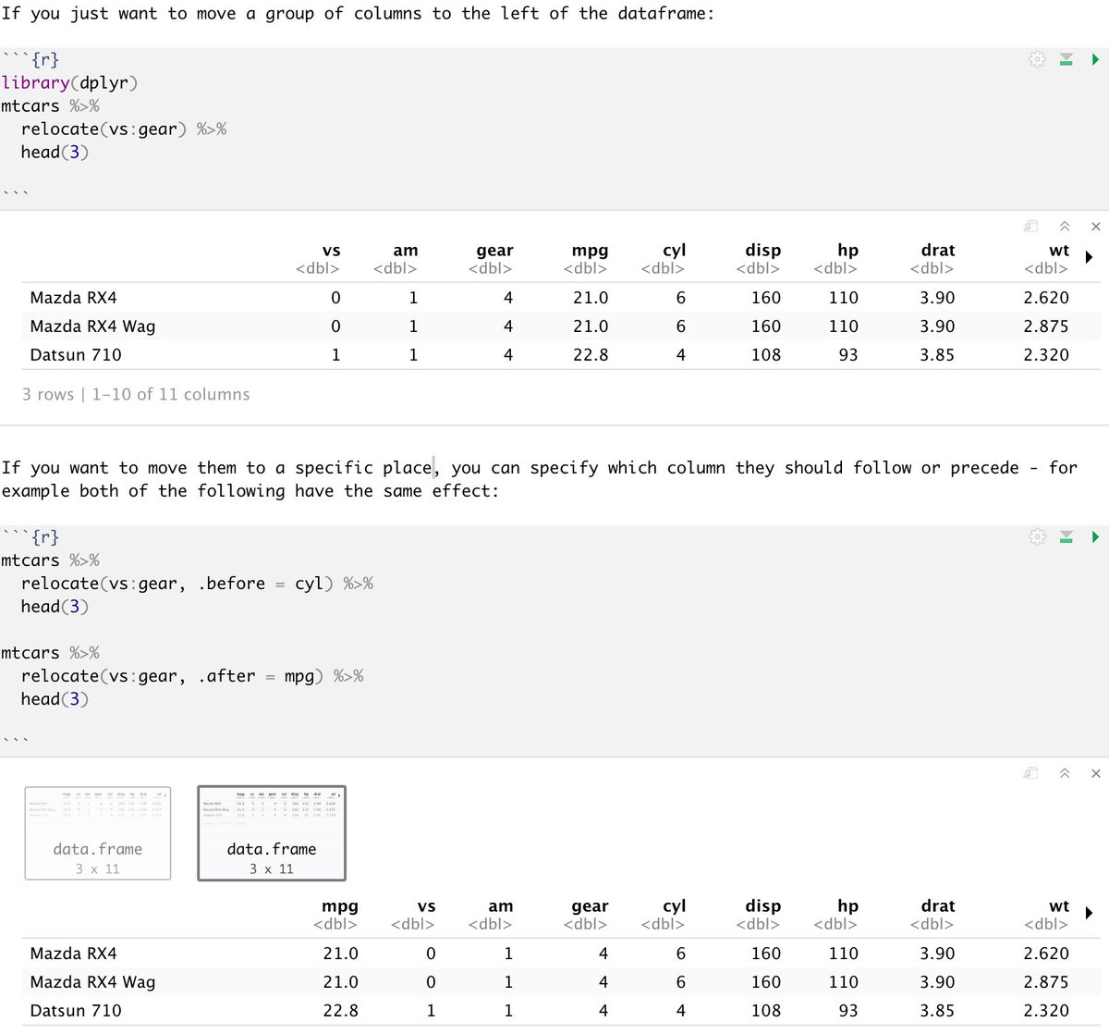Click Datsun 710 disp value 108 in mpg-first table
The image size is (1109, 1034).
point(766,1011)
